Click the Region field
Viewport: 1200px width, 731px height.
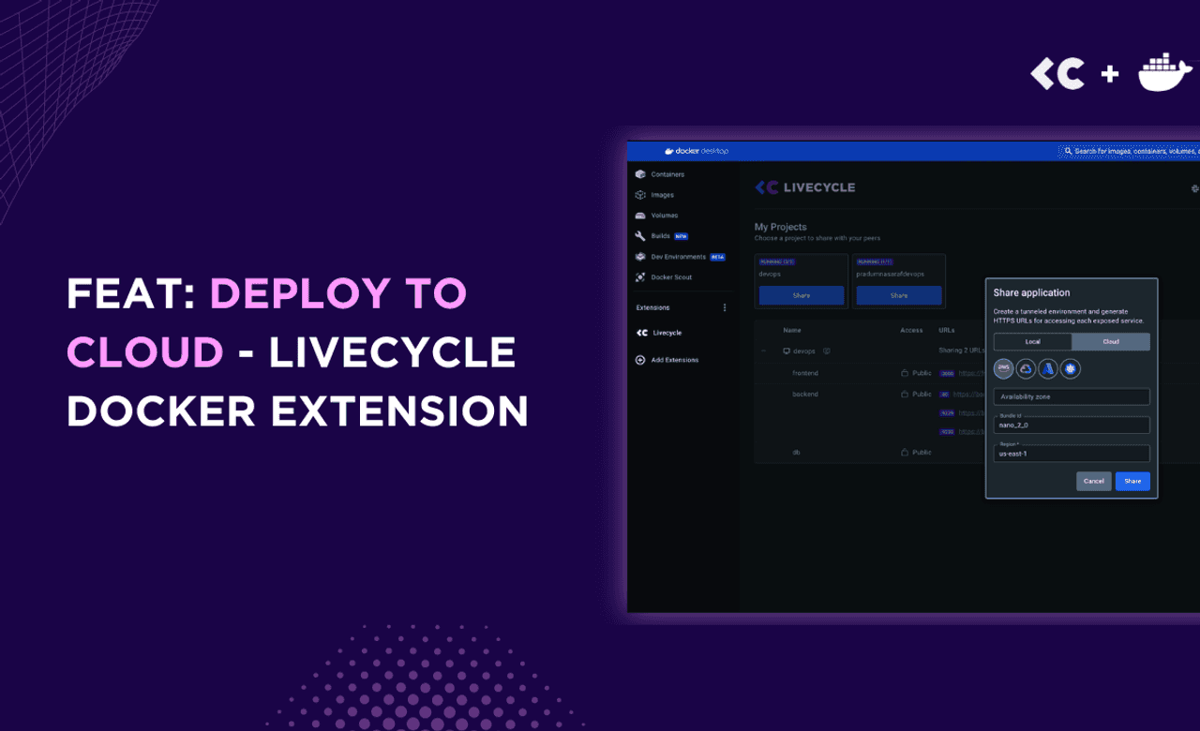click(x=1072, y=454)
